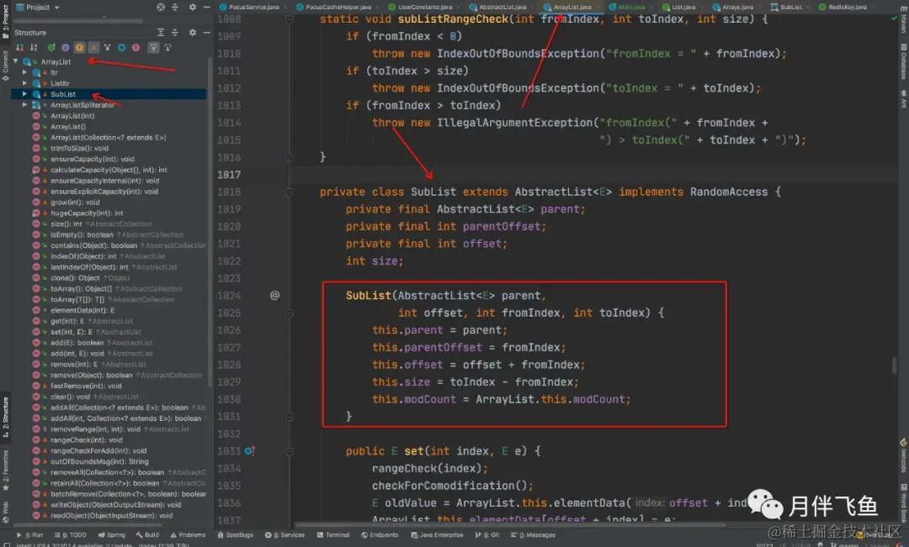909x547 pixels.
Task: Open the Services tool window
Action: [x=284, y=535]
